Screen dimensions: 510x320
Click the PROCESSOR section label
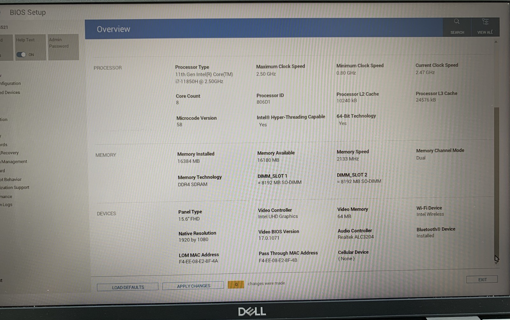pos(108,68)
